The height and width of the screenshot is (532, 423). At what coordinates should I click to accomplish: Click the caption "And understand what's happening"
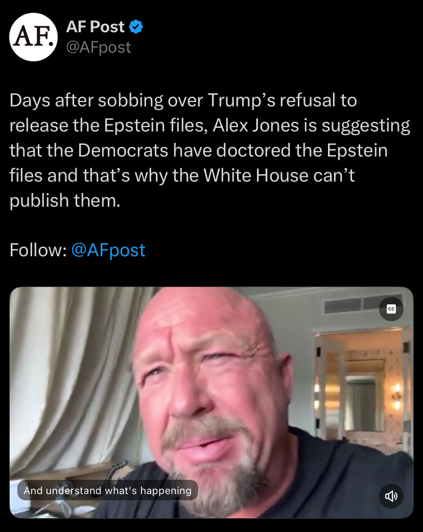tap(107, 490)
